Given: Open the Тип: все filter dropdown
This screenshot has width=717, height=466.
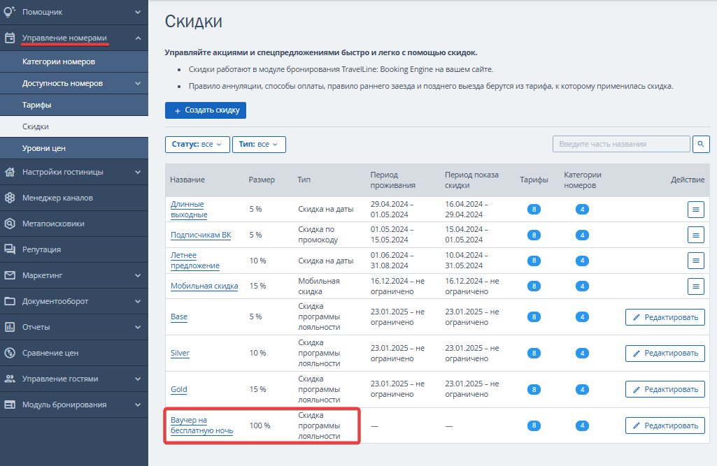Looking at the screenshot, I should [x=259, y=145].
